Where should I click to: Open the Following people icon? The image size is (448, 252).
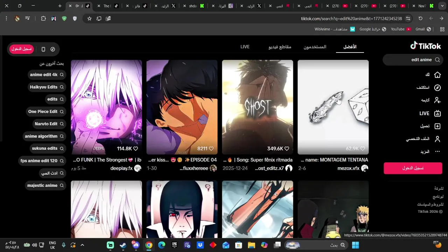437,100
